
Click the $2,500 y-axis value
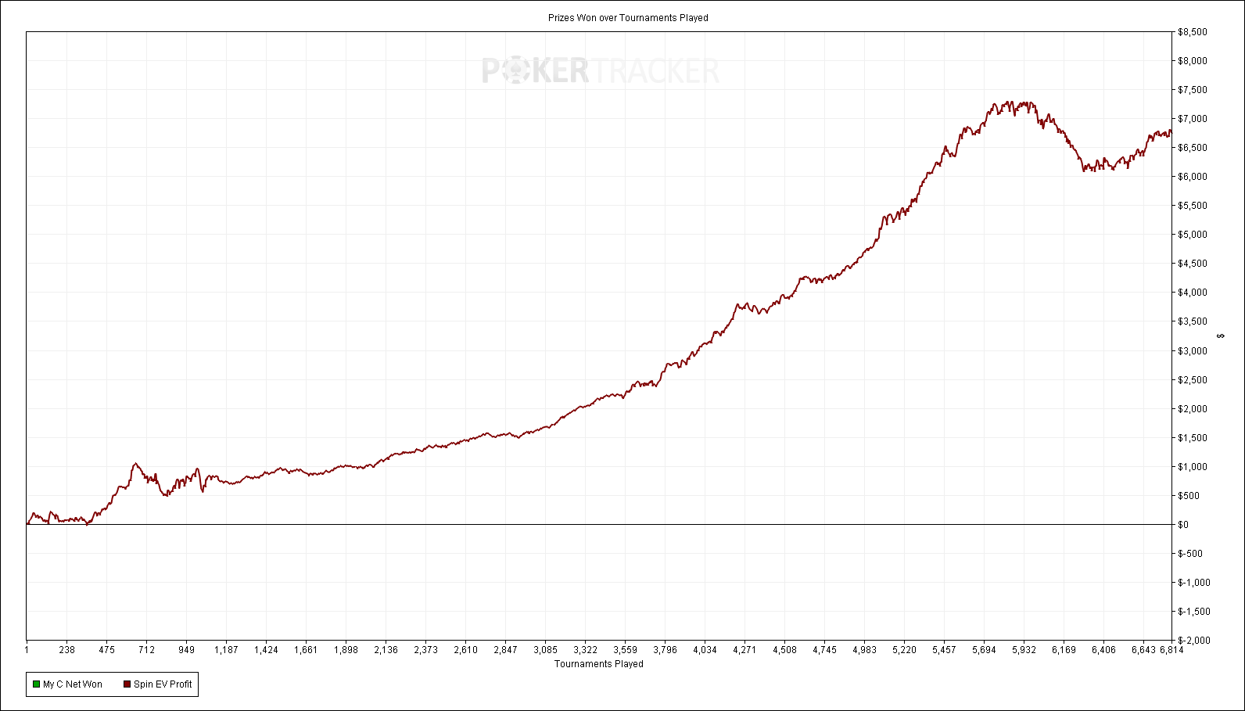1193,380
